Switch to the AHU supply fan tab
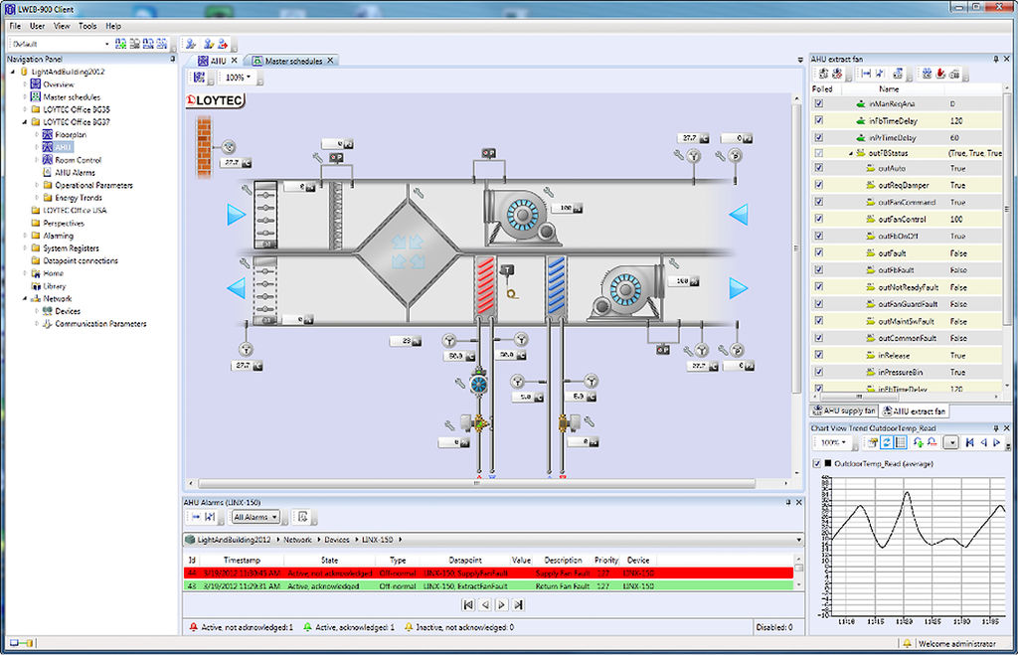 pos(843,410)
